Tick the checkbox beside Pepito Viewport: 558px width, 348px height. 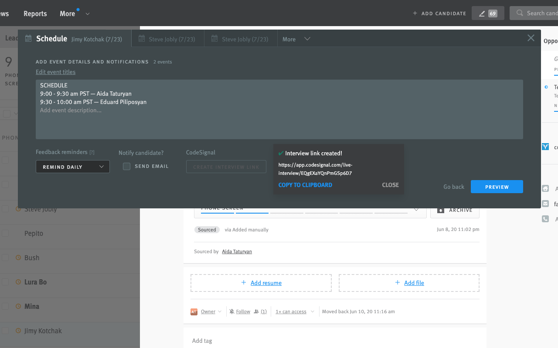(x=5, y=233)
